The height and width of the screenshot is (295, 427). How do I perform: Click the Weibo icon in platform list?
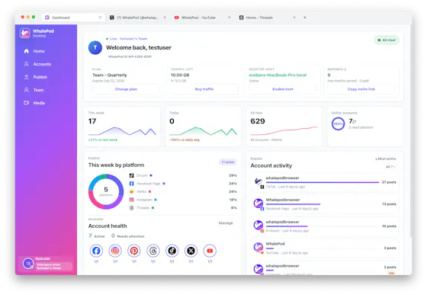click(x=131, y=191)
